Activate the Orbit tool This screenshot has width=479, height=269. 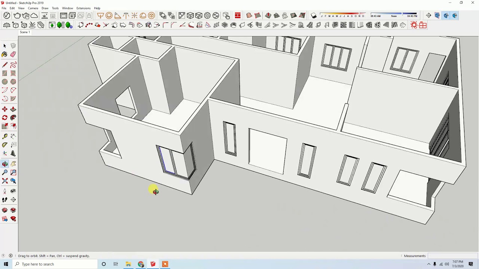5,164
